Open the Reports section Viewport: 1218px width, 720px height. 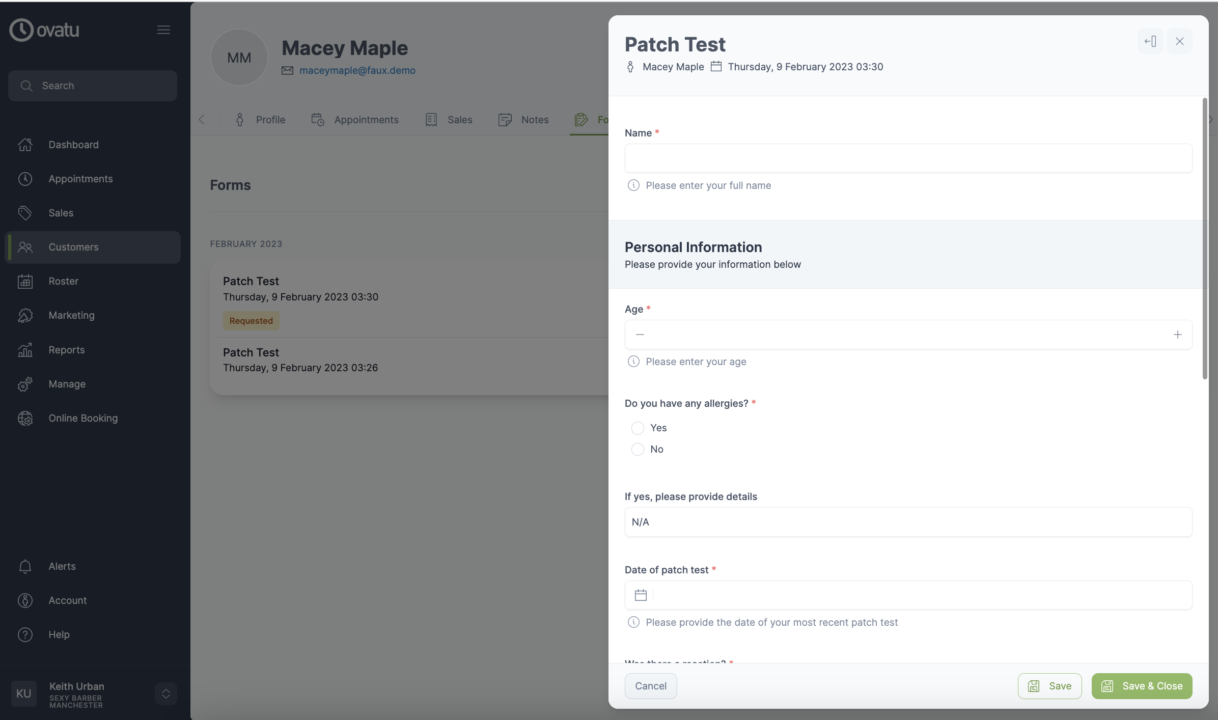(x=67, y=350)
